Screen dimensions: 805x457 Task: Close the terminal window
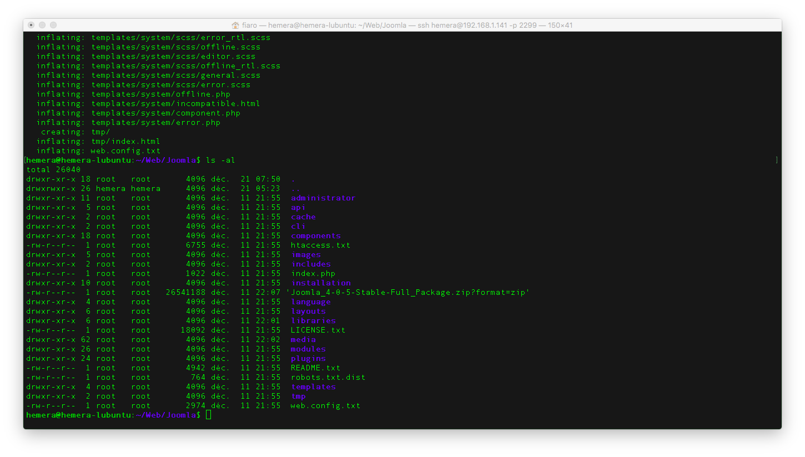pos(31,25)
